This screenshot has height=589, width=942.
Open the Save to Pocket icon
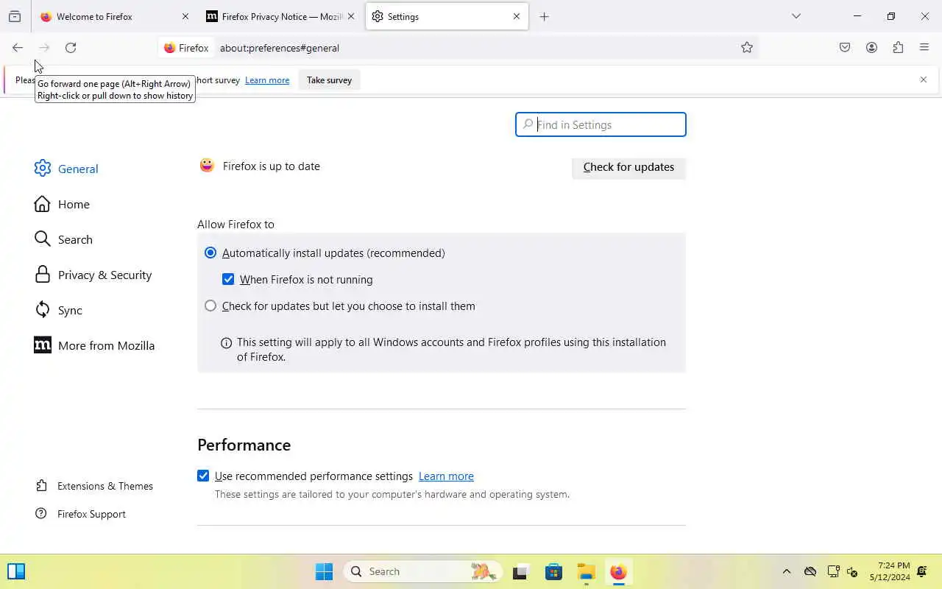tap(845, 48)
